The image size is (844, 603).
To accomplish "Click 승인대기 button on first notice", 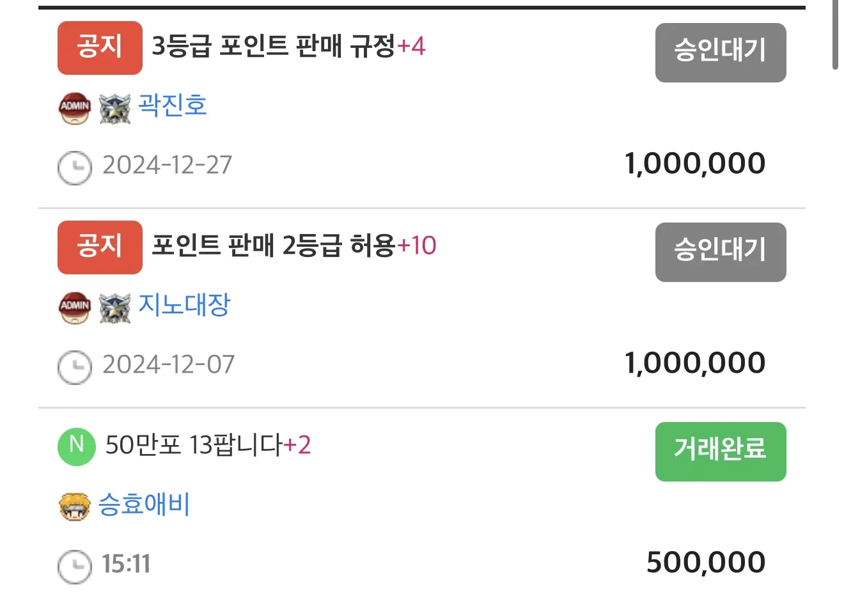I will click(721, 52).
